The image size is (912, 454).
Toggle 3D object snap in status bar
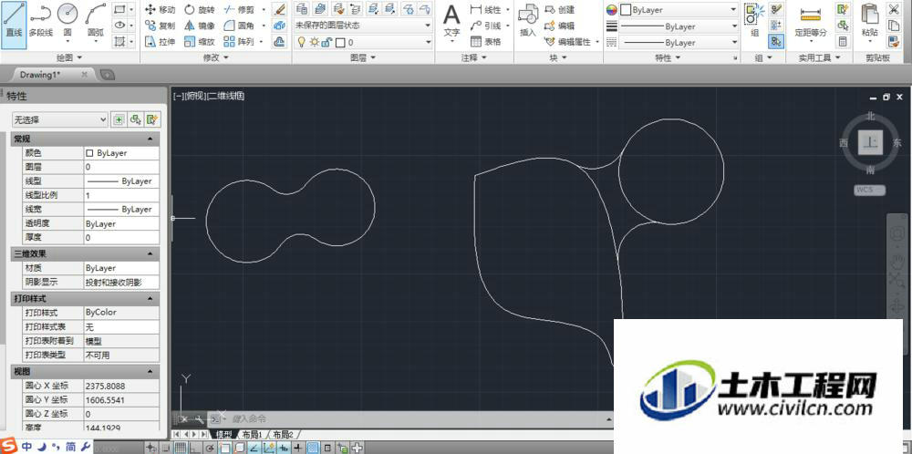239,448
